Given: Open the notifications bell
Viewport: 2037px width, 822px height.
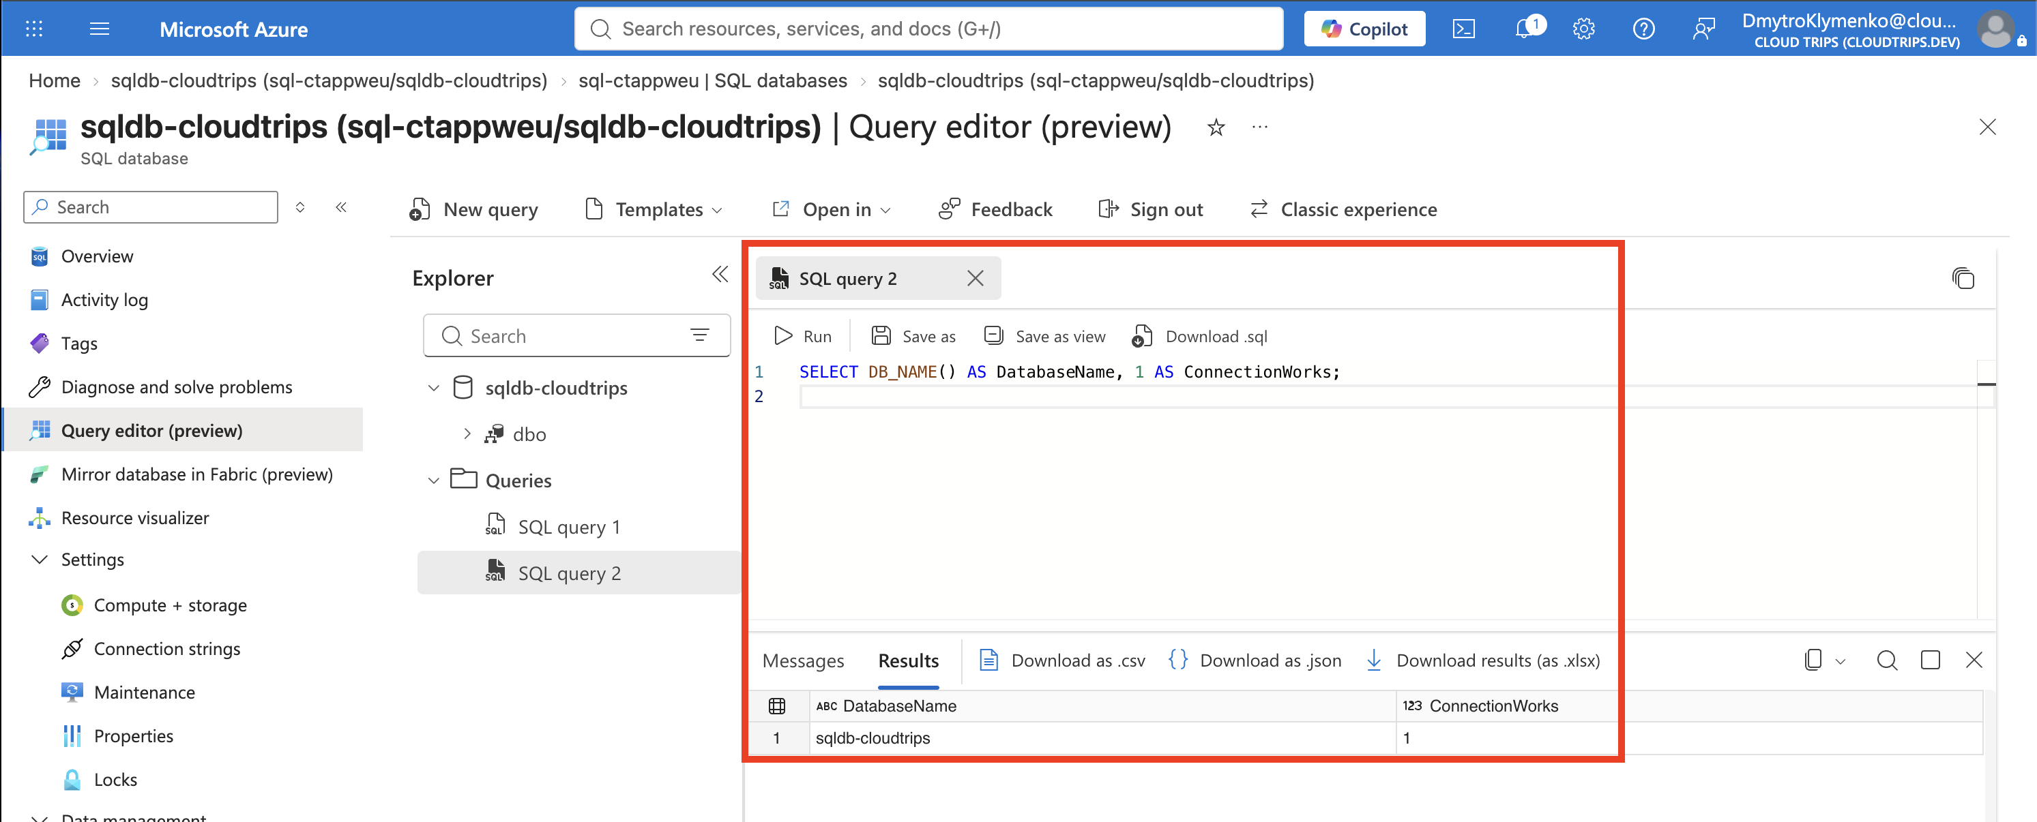Looking at the screenshot, I should [x=1525, y=29].
